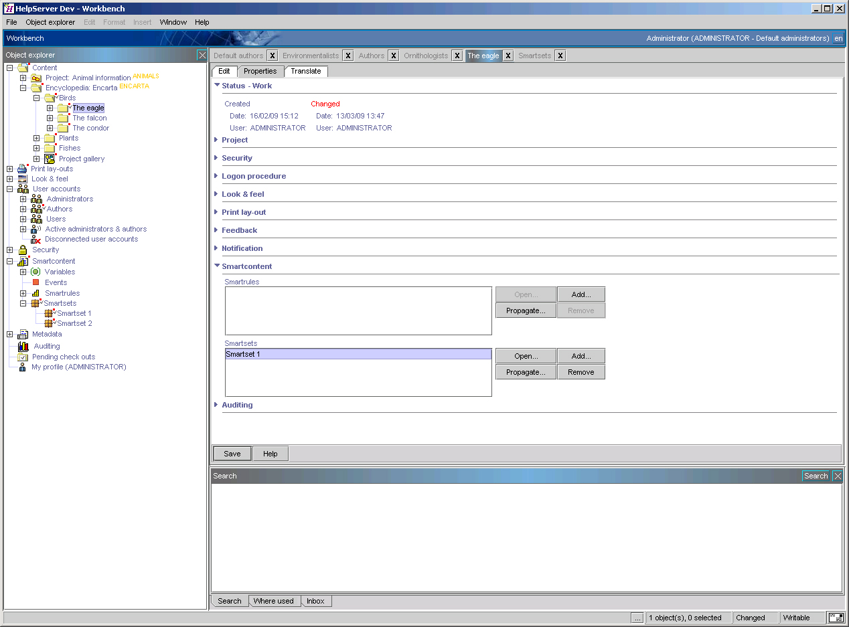849x627 pixels.
Task: Click the layout icon in the status bar
Action: click(835, 618)
